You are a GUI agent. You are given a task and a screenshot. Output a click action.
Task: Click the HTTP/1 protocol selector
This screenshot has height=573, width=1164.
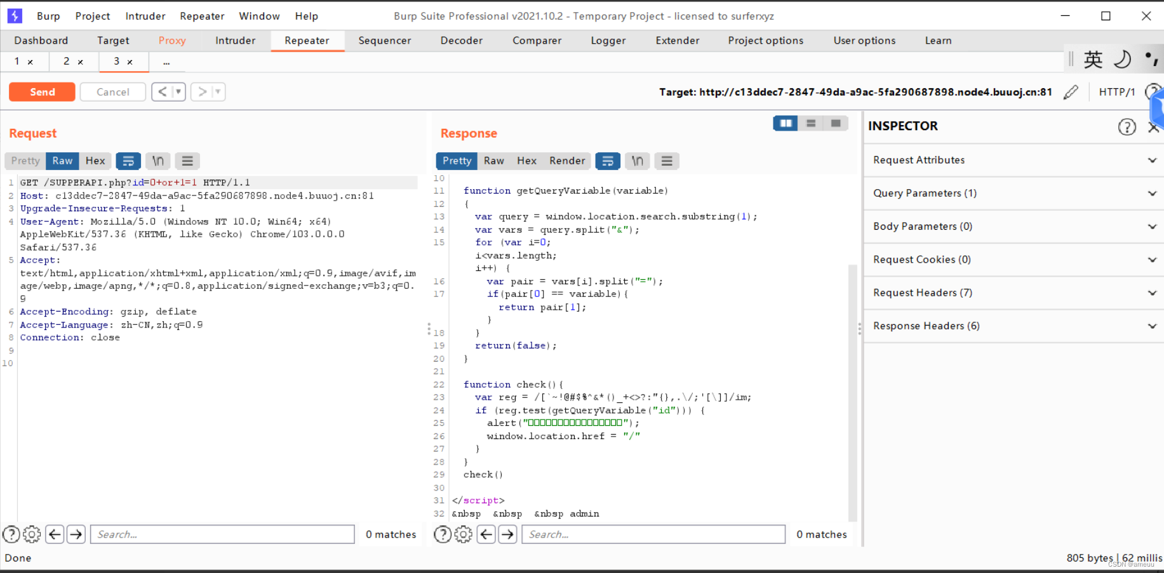point(1117,92)
